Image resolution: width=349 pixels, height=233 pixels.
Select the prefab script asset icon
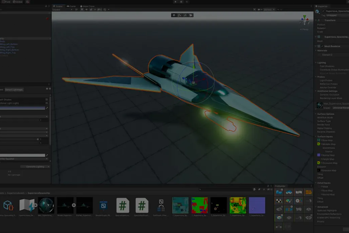click(x=8, y=205)
